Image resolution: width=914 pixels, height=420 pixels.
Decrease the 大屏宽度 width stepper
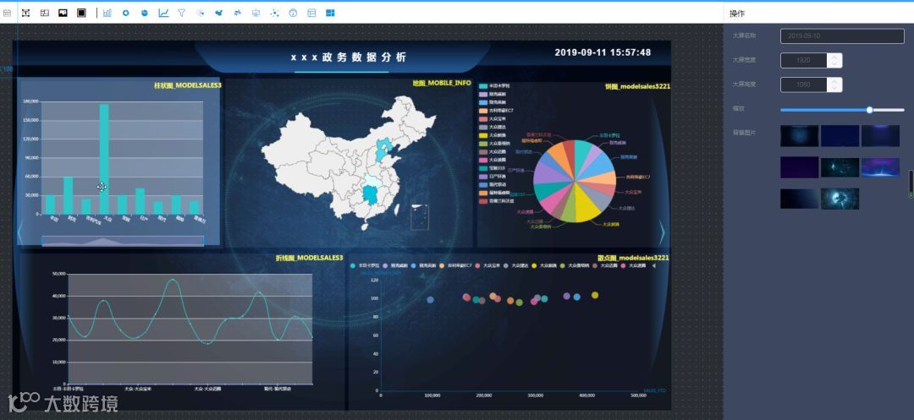tap(834, 64)
